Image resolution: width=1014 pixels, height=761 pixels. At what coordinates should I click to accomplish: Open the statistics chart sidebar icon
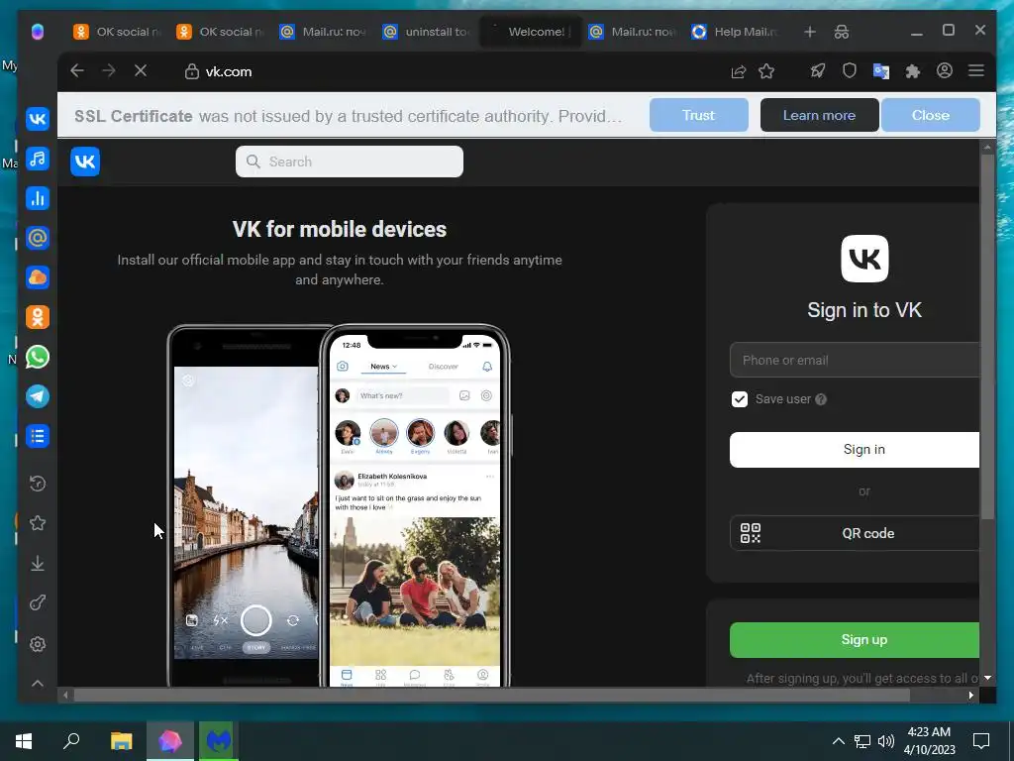(x=38, y=198)
